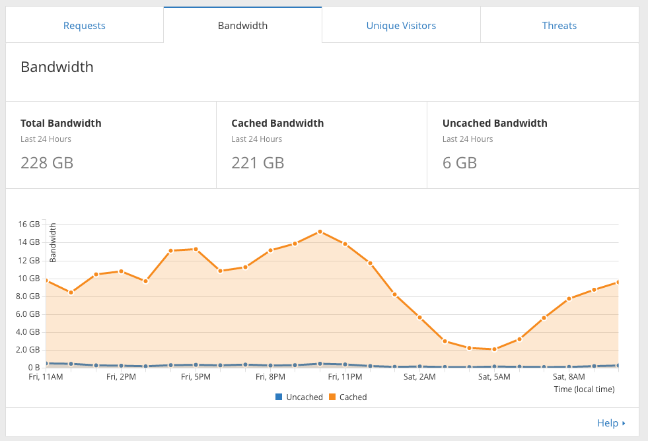Image resolution: width=648 pixels, height=441 pixels.
Task: Click the Help link
Action: [607, 423]
